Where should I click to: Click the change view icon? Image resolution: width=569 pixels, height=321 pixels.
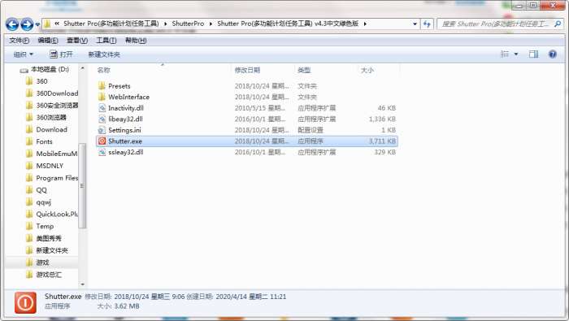[505, 54]
